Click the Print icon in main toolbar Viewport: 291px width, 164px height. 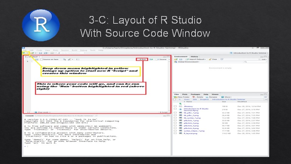[x=52, y=53]
